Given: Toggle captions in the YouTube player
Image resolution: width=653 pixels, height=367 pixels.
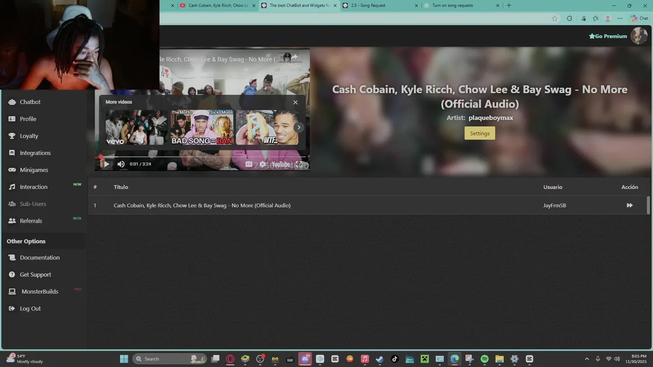Looking at the screenshot, I should [249, 164].
